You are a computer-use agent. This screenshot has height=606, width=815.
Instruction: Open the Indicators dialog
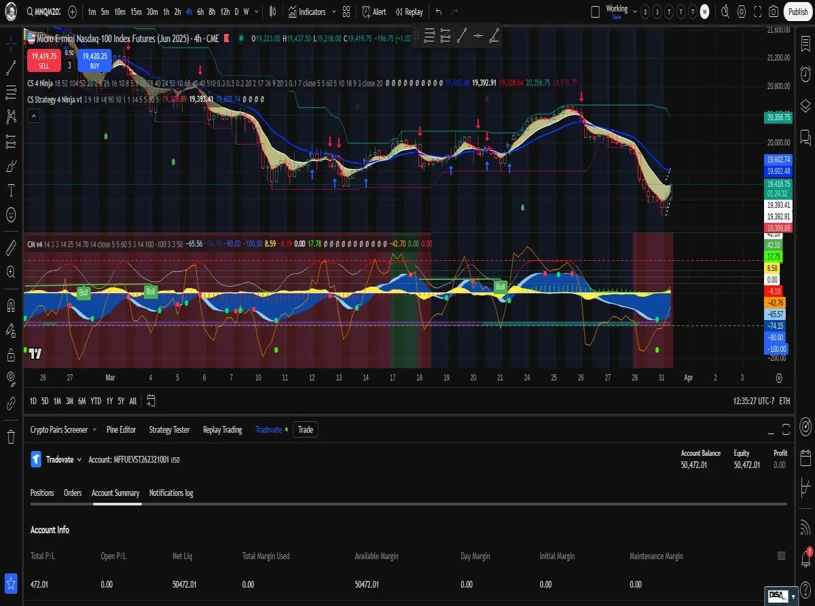tap(307, 12)
